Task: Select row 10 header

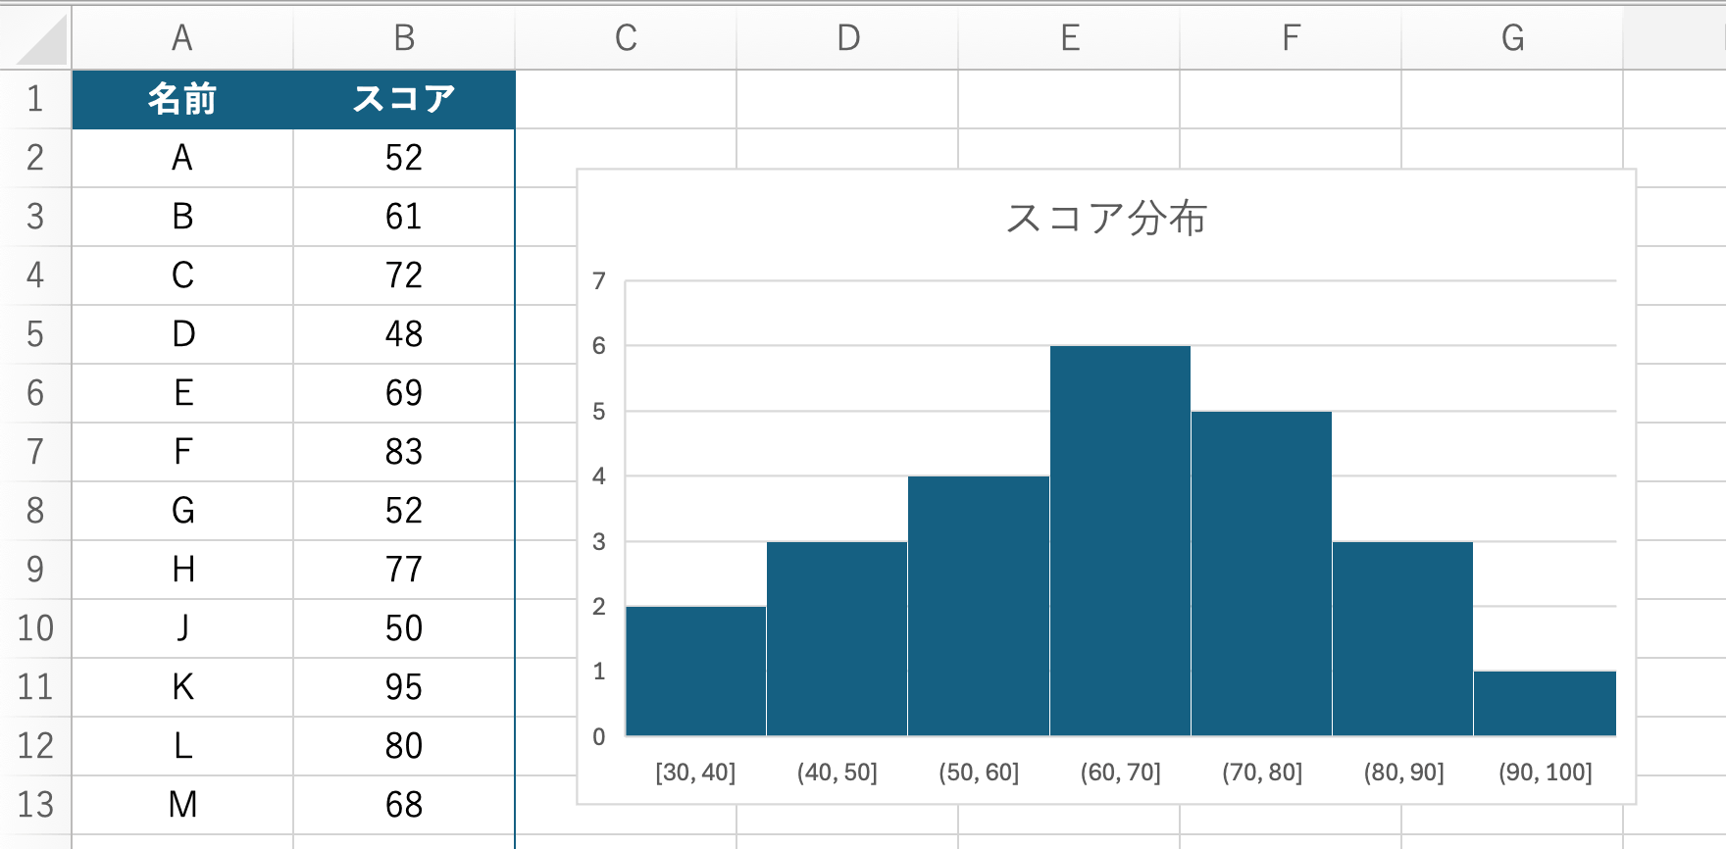Action: tap(35, 628)
